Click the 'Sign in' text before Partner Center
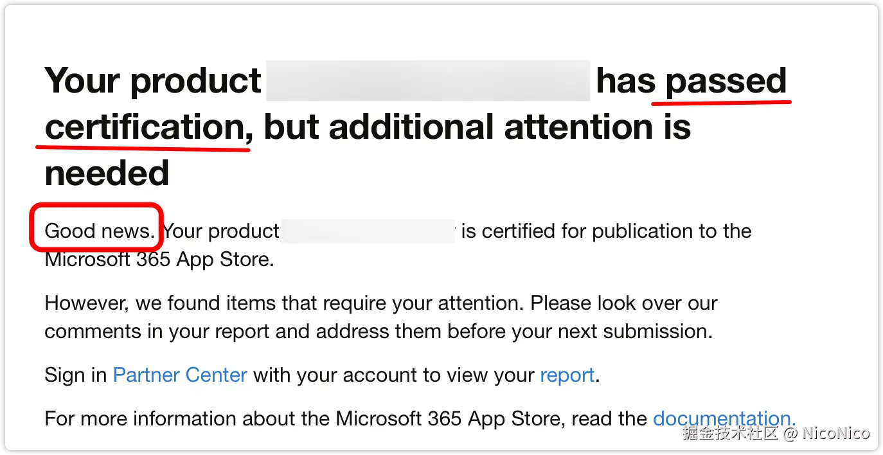The image size is (883, 455). (x=76, y=375)
